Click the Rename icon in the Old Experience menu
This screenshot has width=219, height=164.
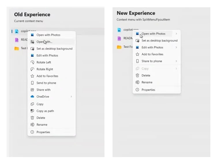point(33,125)
